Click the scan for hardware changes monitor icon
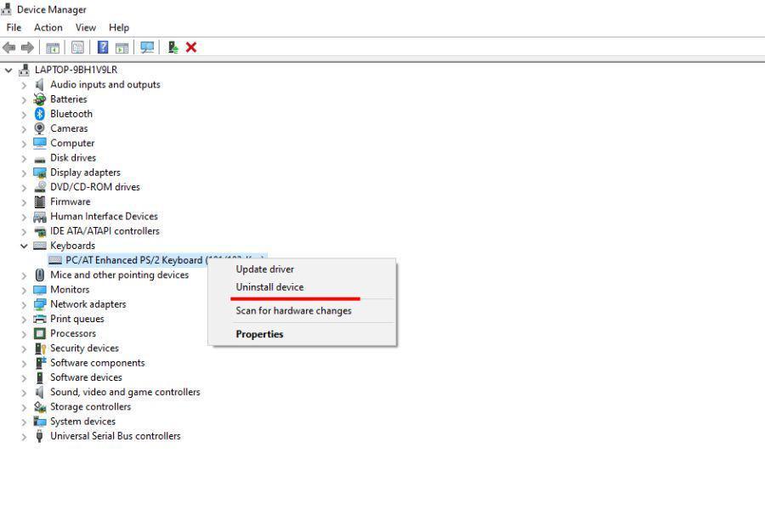 pos(147,48)
